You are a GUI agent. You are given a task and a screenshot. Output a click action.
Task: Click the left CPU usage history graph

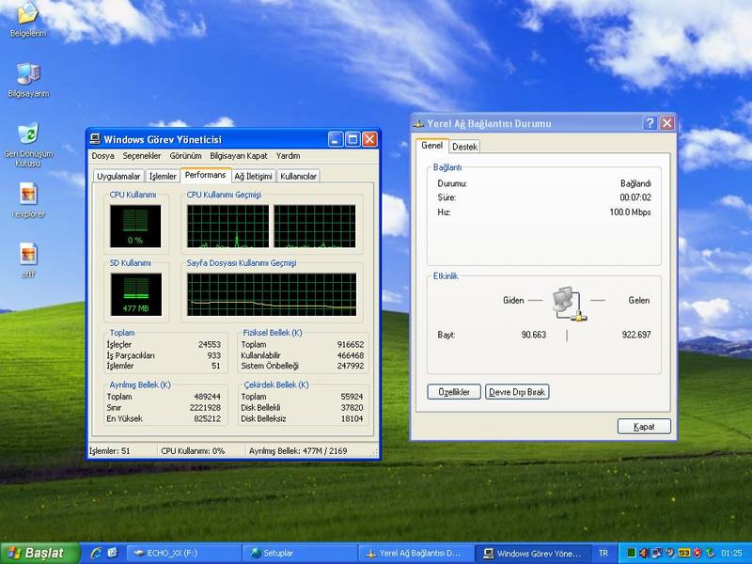(x=227, y=226)
